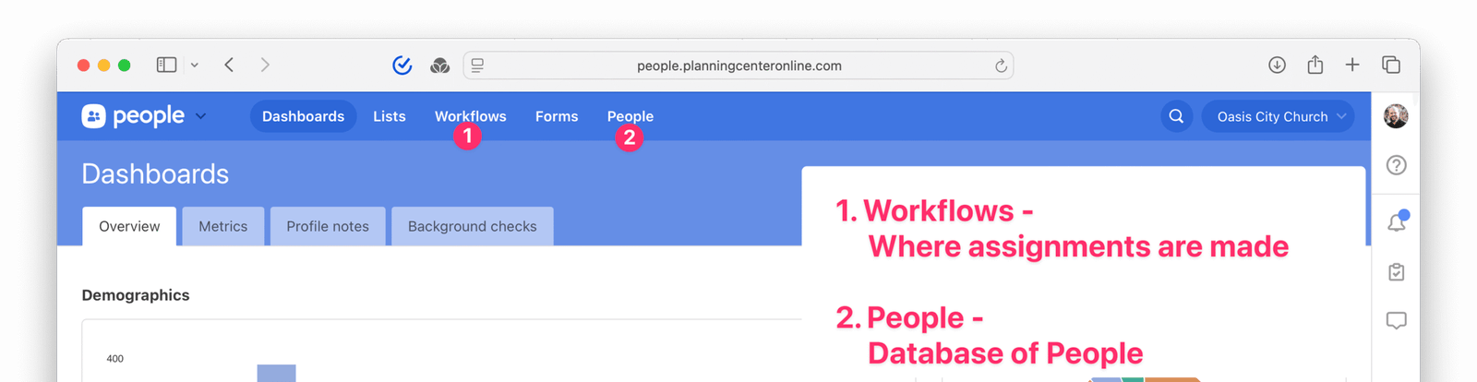Switch to the Metrics tab
This screenshot has height=382, width=1477.
point(222,226)
